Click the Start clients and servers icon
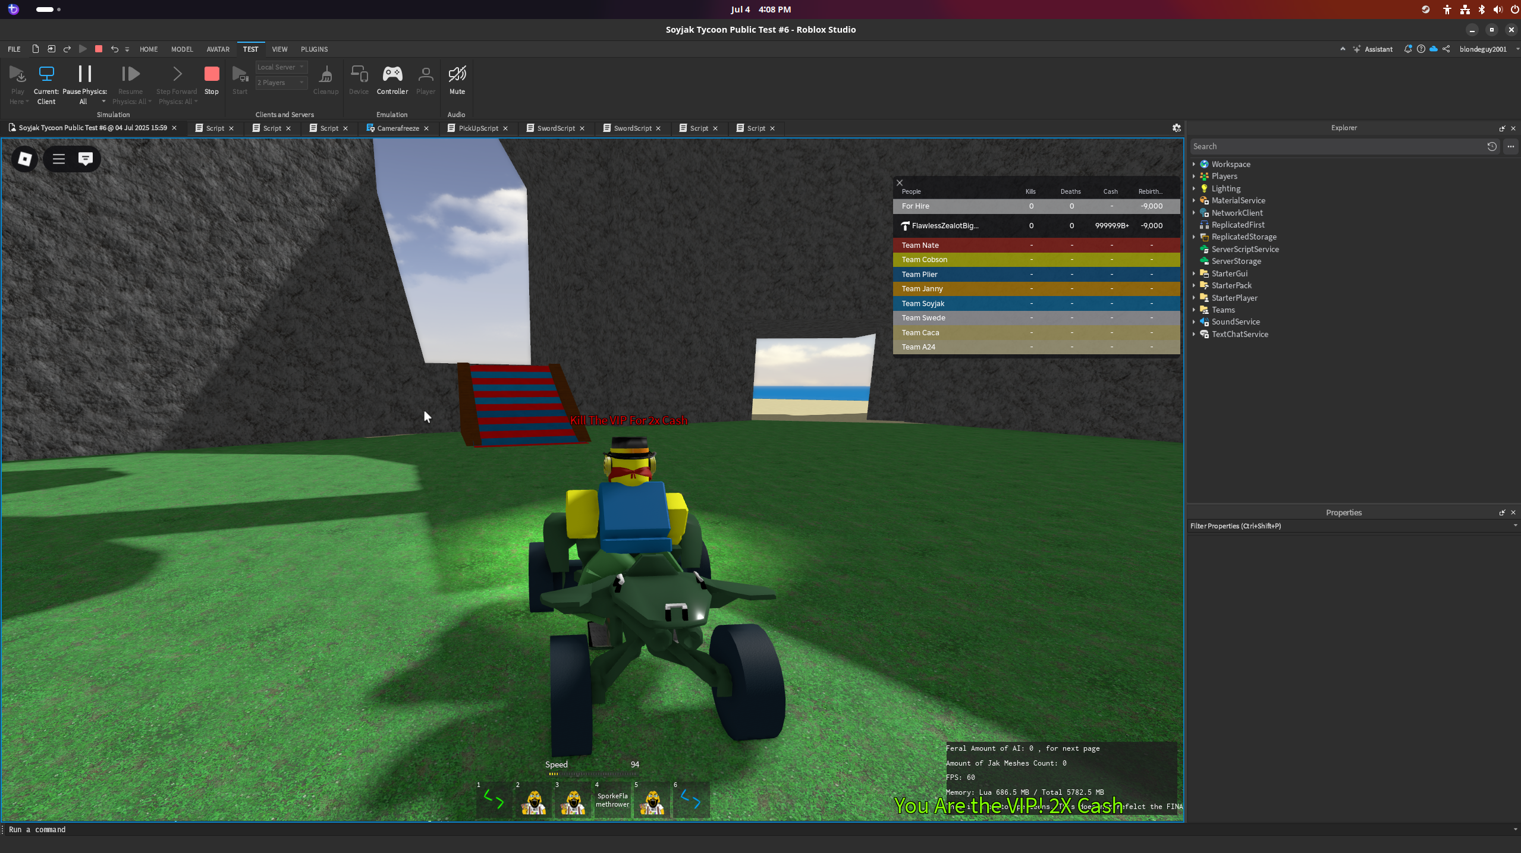Screen dimensions: 1521x853 click(x=240, y=74)
